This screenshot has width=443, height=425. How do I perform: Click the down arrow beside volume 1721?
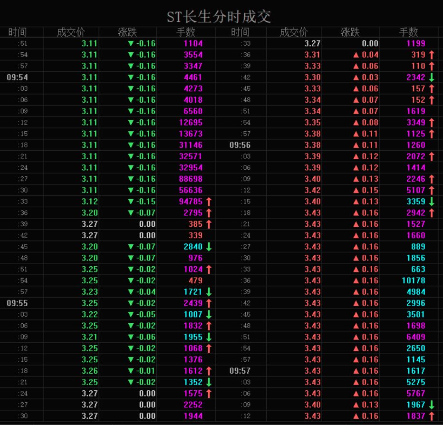[x=209, y=291]
